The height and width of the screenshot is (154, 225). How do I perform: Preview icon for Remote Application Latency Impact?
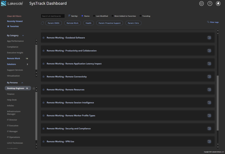(x=209, y=64)
